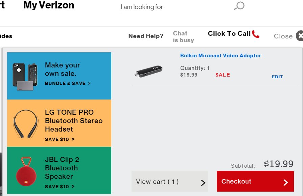
Task: Click the Close text label
Action: [283, 36]
